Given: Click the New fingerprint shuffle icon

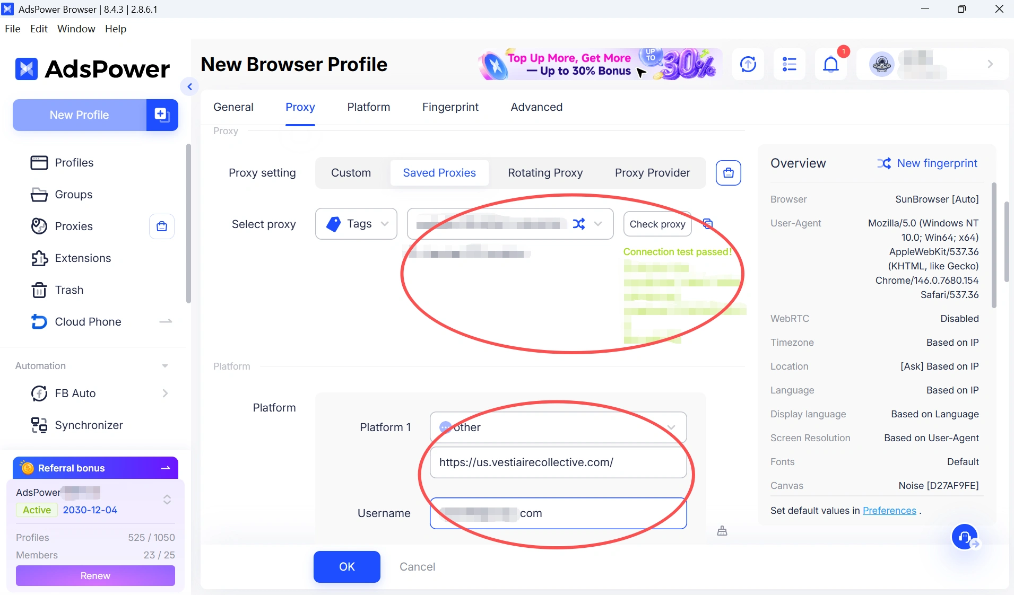Looking at the screenshot, I should pos(884,163).
